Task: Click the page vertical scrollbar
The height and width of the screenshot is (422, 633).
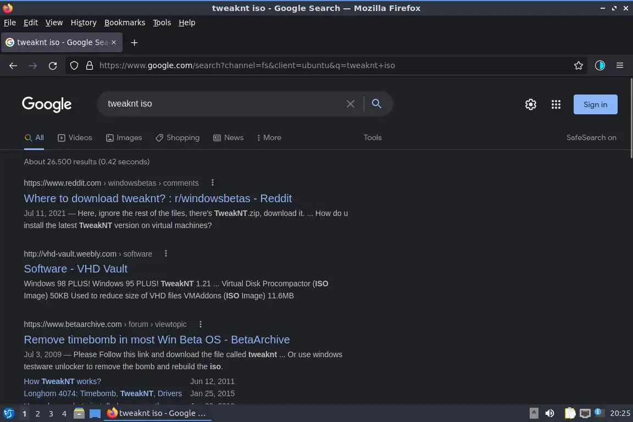Action: [631, 118]
